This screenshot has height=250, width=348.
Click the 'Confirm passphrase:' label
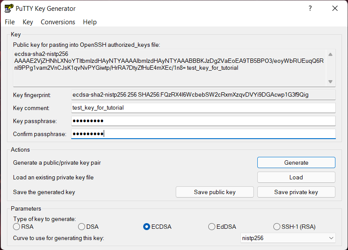coord(40,134)
